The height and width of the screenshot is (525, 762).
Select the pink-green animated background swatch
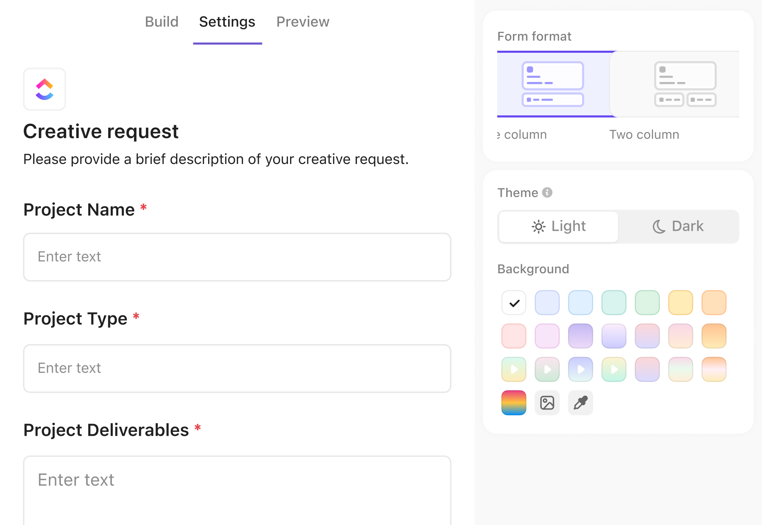click(x=547, y=369)
